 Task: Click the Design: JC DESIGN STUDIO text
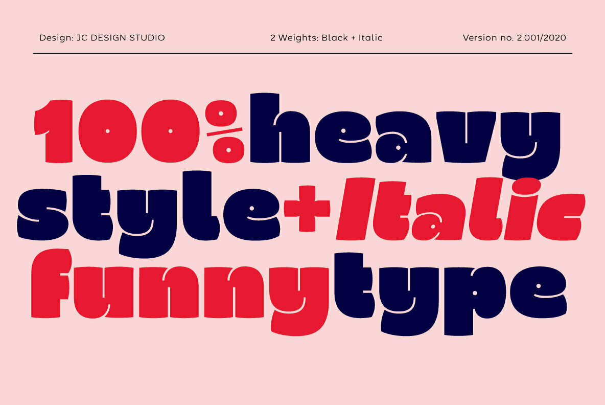pyautogui.click(x=102, y=38)
